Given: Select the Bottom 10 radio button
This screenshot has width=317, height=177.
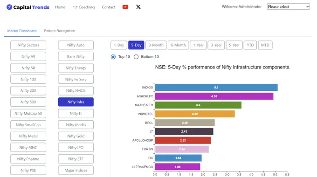Looking at the screenshot, I should (136, 57).
